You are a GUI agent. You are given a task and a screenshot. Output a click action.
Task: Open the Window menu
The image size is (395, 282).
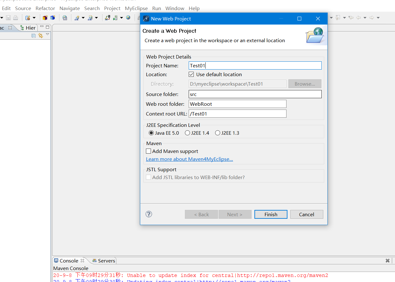tap(175, 8)
